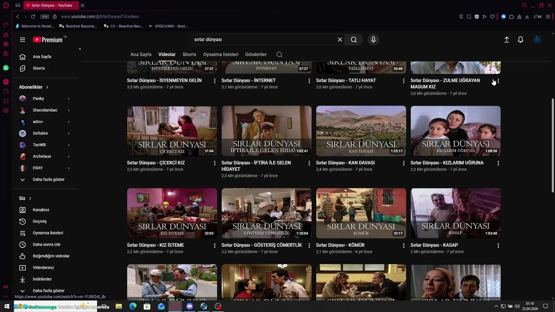Click the YouTube Premium logo

48,39
